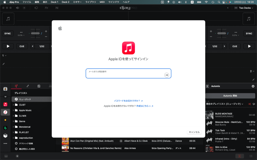Select the Beatport green source icon

(x=5, y=128)
